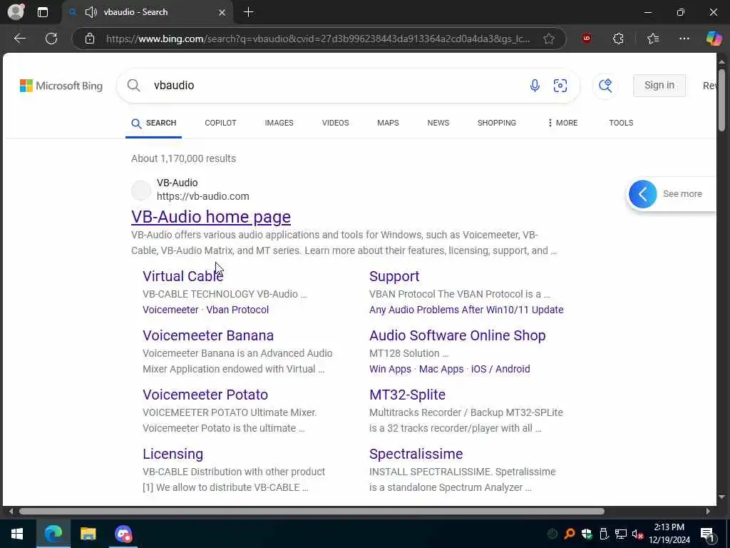Screen dimensions: 730x548
Task: Switch to the MAPS tab
Action: click(x=388, y=123)
